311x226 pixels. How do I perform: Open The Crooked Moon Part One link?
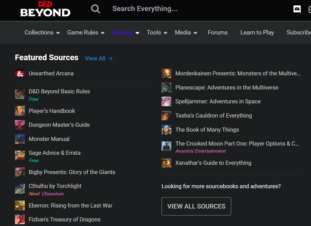pyautogui.click(x=237, y=143)
